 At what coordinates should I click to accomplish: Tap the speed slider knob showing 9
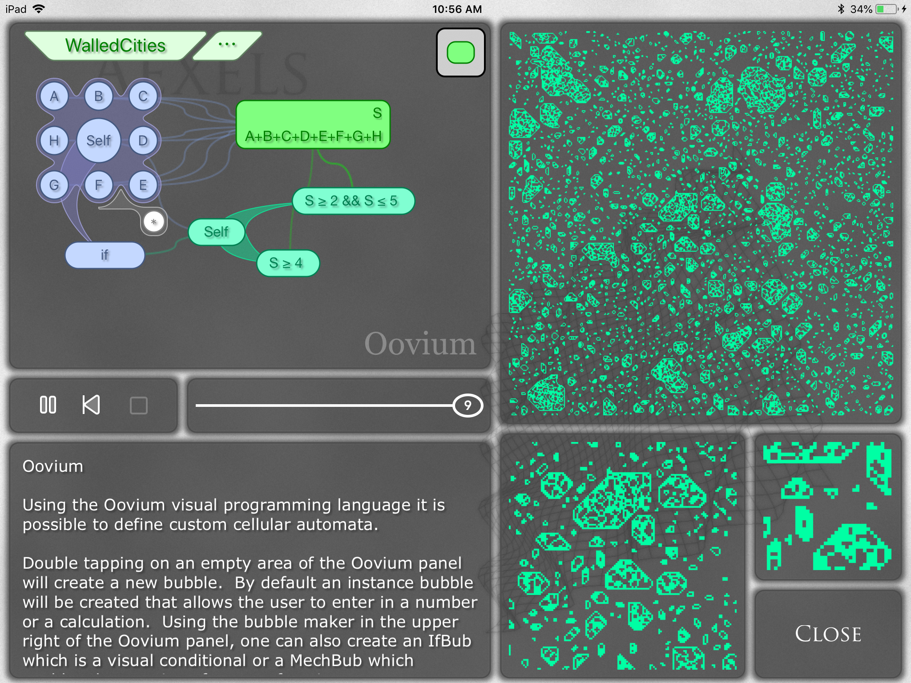[x=468, y=406]
